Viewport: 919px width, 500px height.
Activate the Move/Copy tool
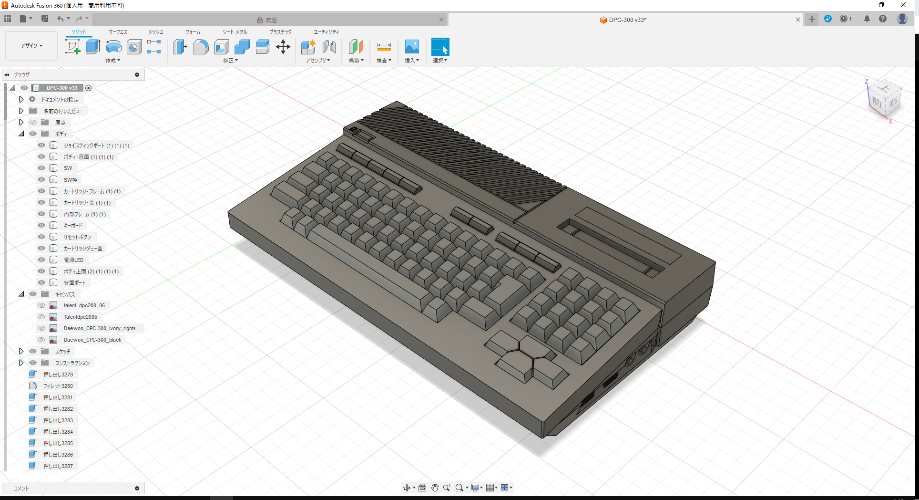pyautogui.click(x=283, y=46)
